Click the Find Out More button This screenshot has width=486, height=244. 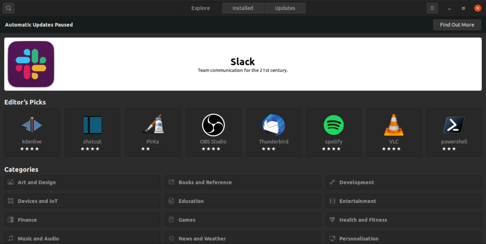coord(457,25)
